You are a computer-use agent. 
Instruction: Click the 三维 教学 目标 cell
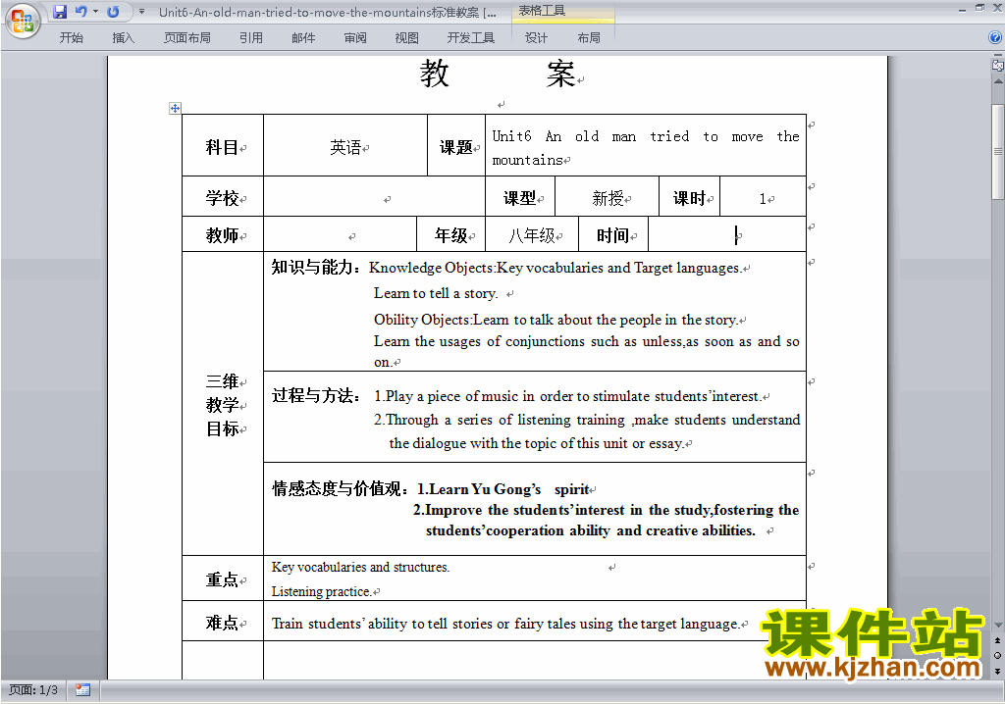coord(223,404)
